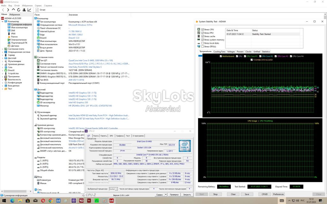The height and width of the screenshot is (204, 327).
Task: Click the QuadCore Intel Core i5-6400 link
Action: coord(90,60)
